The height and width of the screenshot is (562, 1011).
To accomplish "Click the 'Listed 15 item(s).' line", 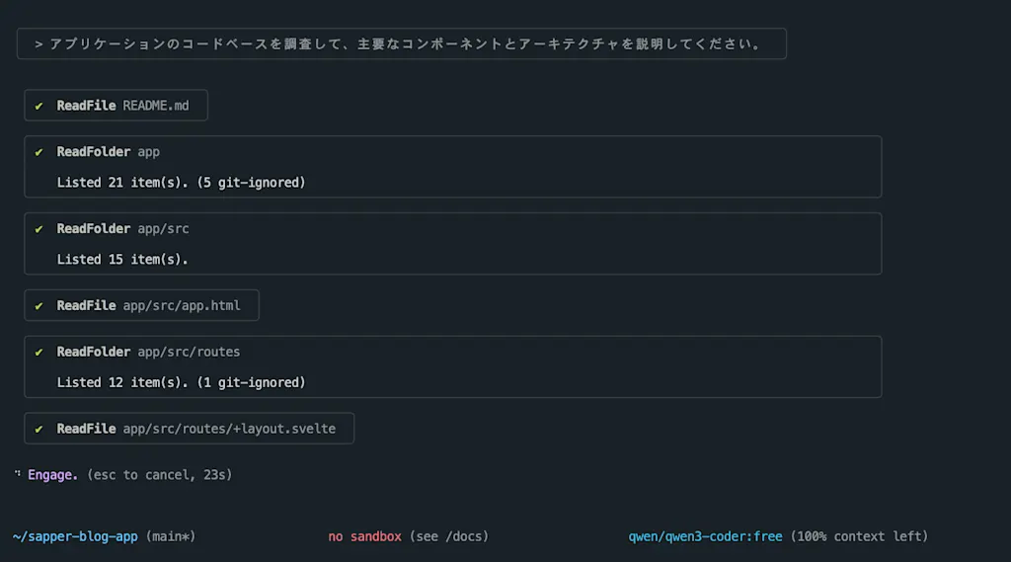I will point(122,260).
